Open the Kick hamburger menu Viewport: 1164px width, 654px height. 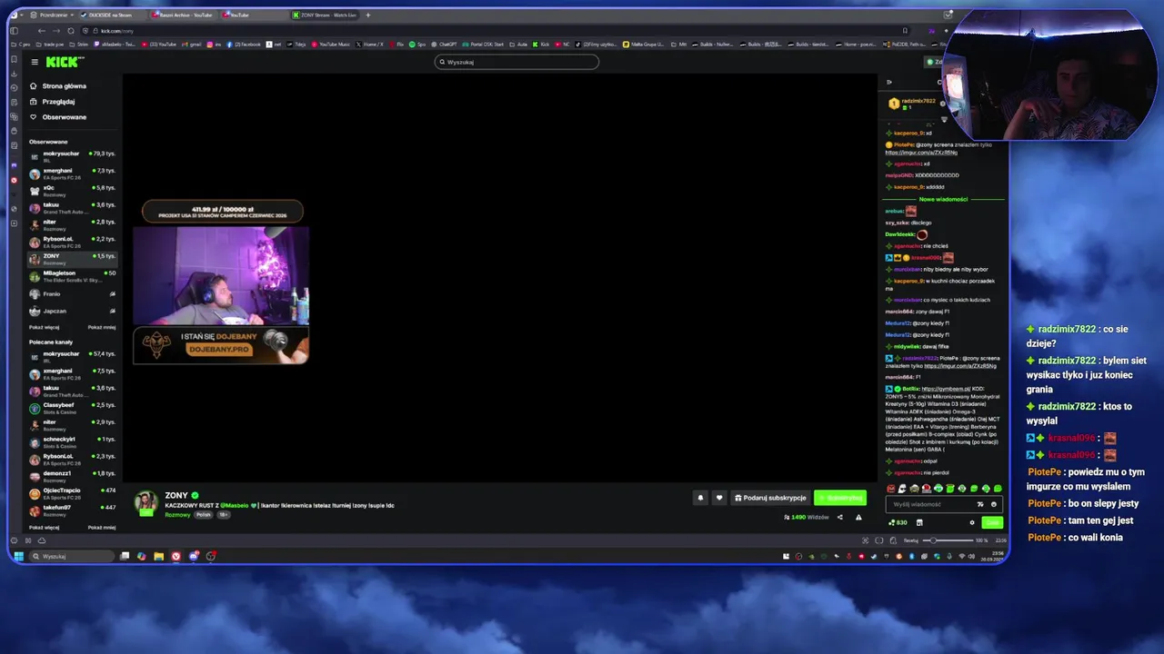tap(35, 62)
